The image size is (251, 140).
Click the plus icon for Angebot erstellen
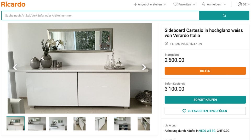[x=135, y=4]
